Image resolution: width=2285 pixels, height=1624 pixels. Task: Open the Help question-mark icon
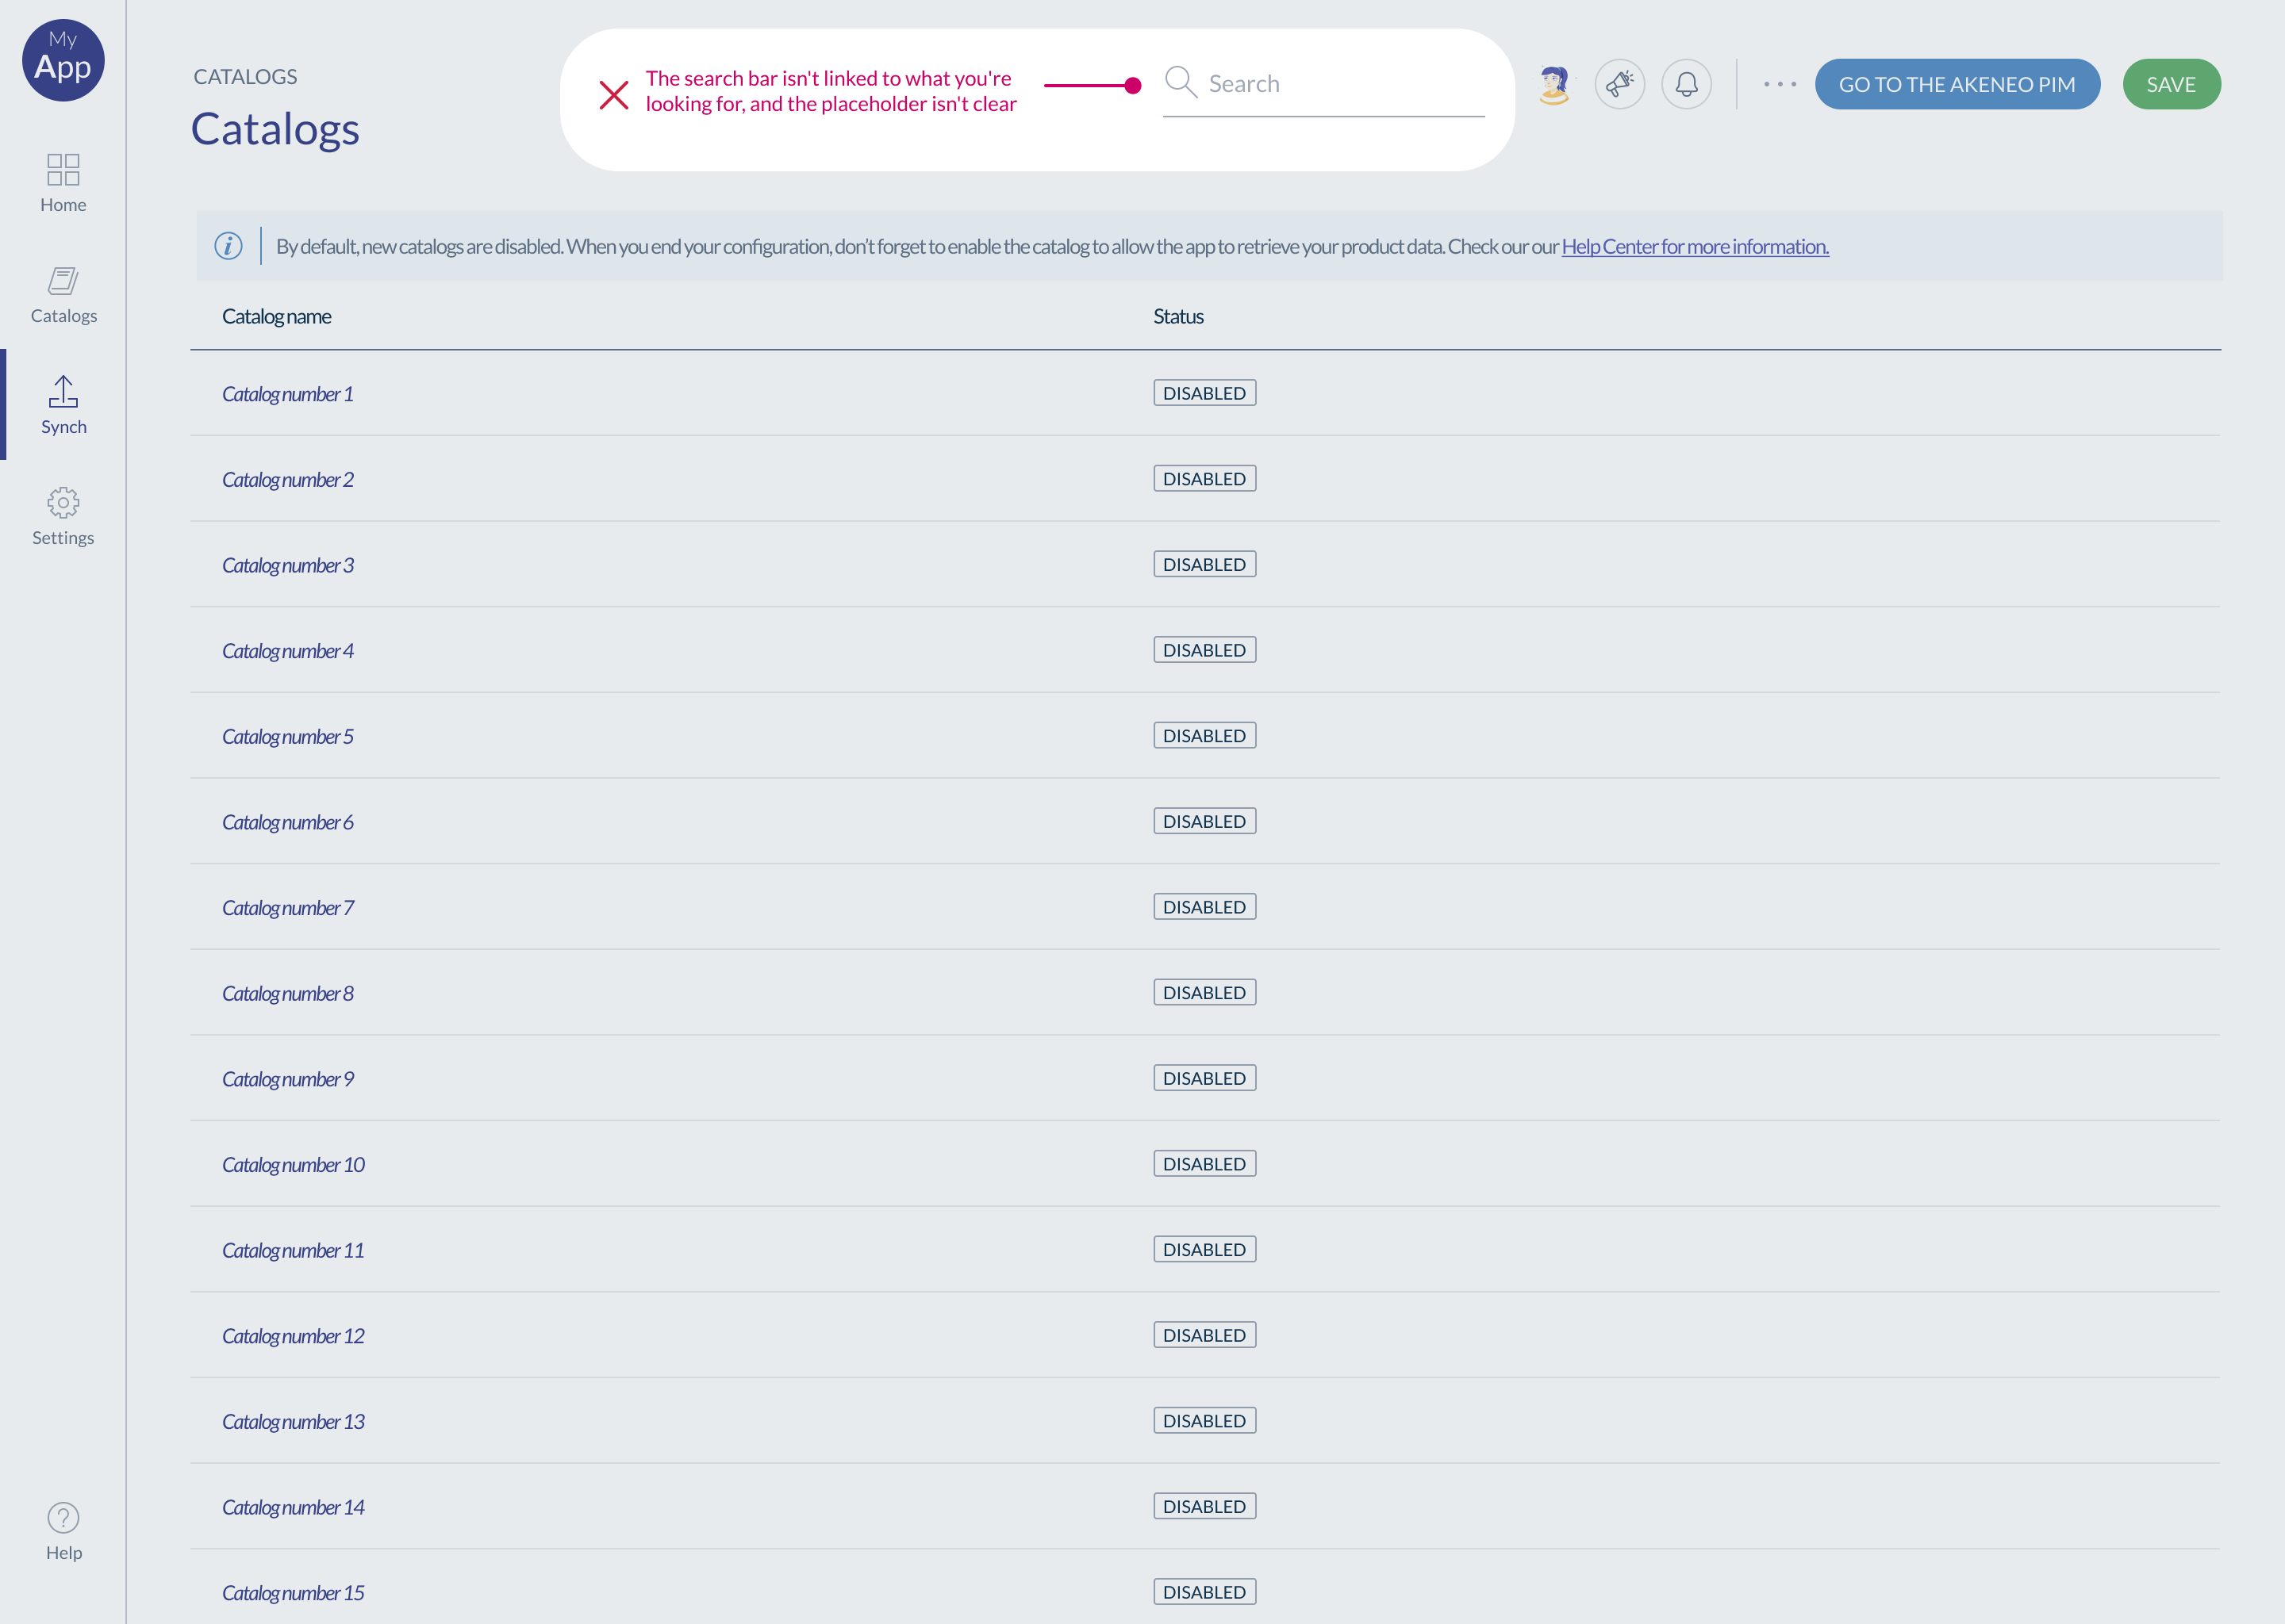coord(63,1530)
